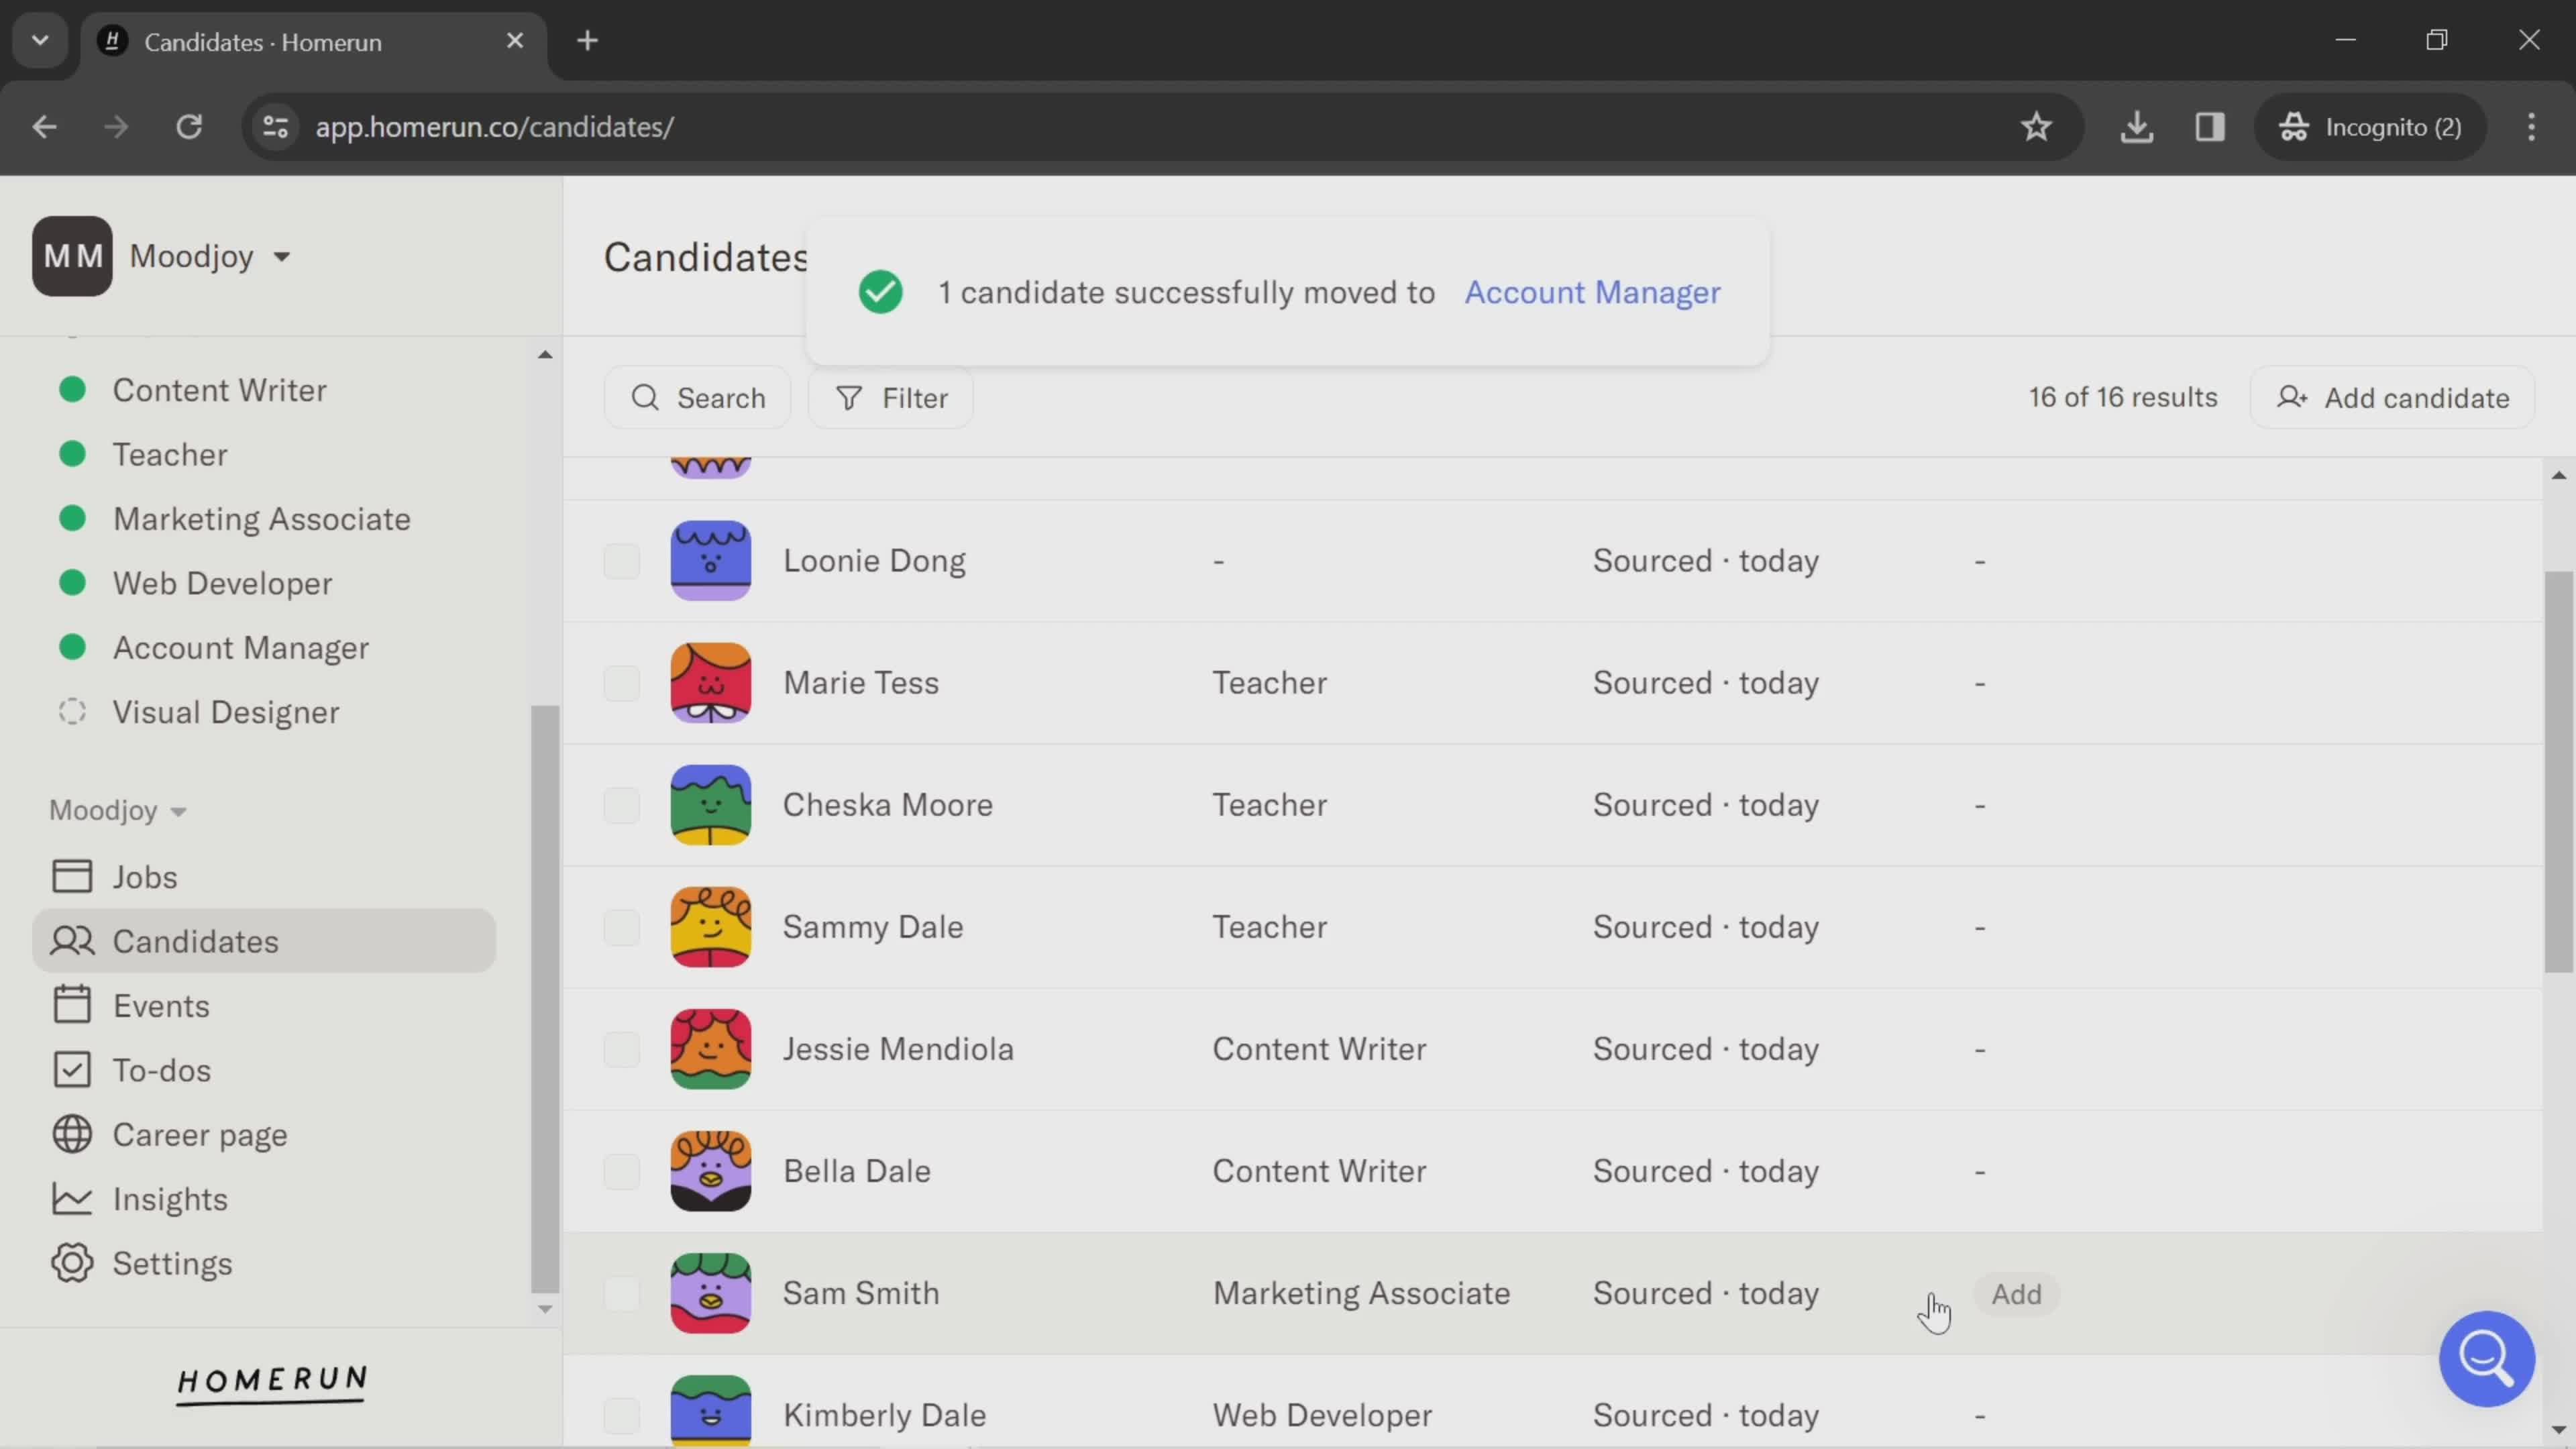Open To-dos section
2576x1449 pixels.
[161, 1069]
